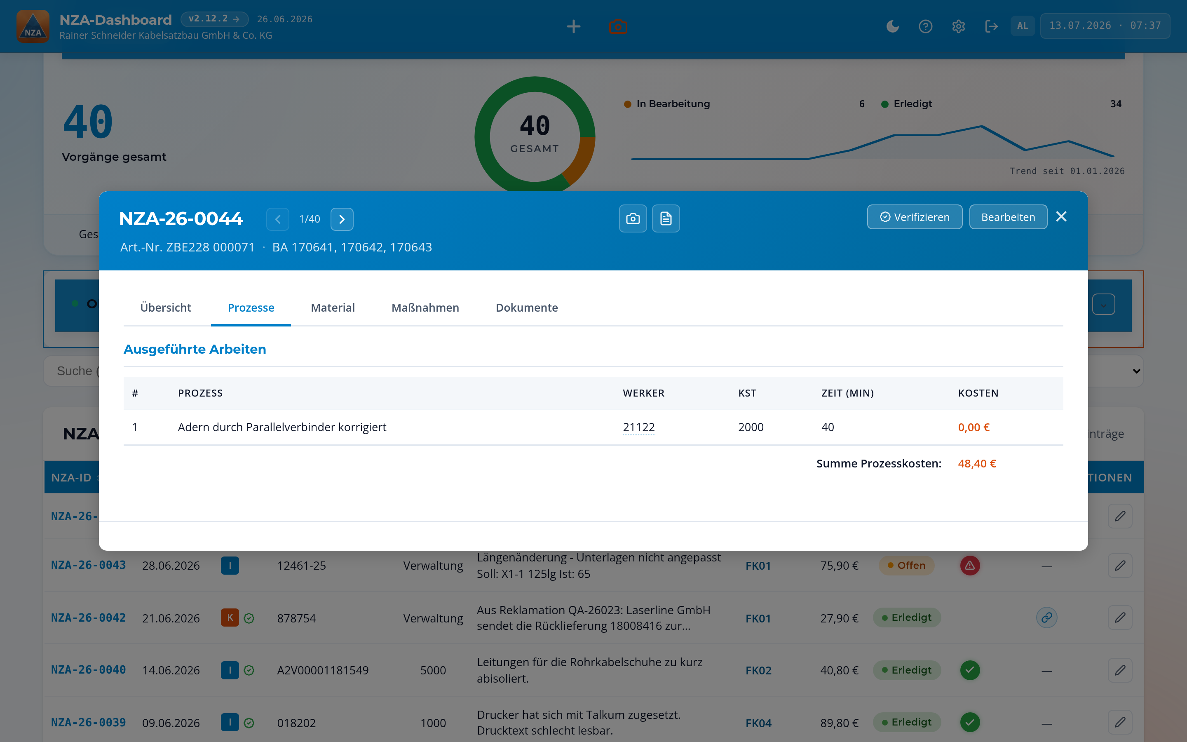Click edit pencil for NZA-26-0043 row
Image resolution: width=1187 pixels, height=742 pixels.
click(x=1120, y=565)
